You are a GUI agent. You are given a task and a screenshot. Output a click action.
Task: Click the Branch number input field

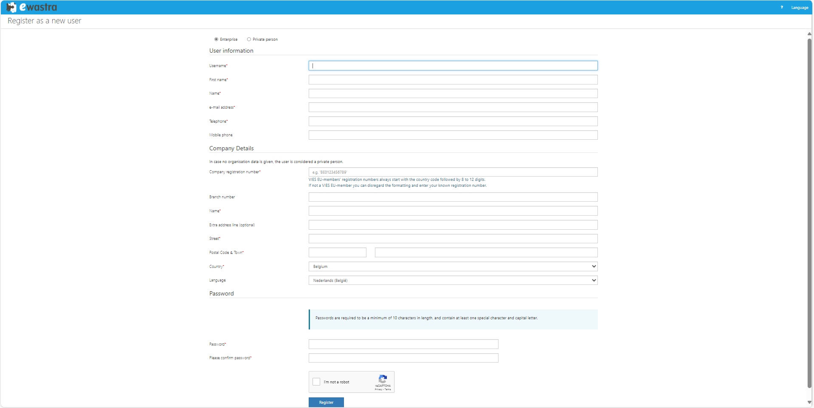[x=453, y=197]
